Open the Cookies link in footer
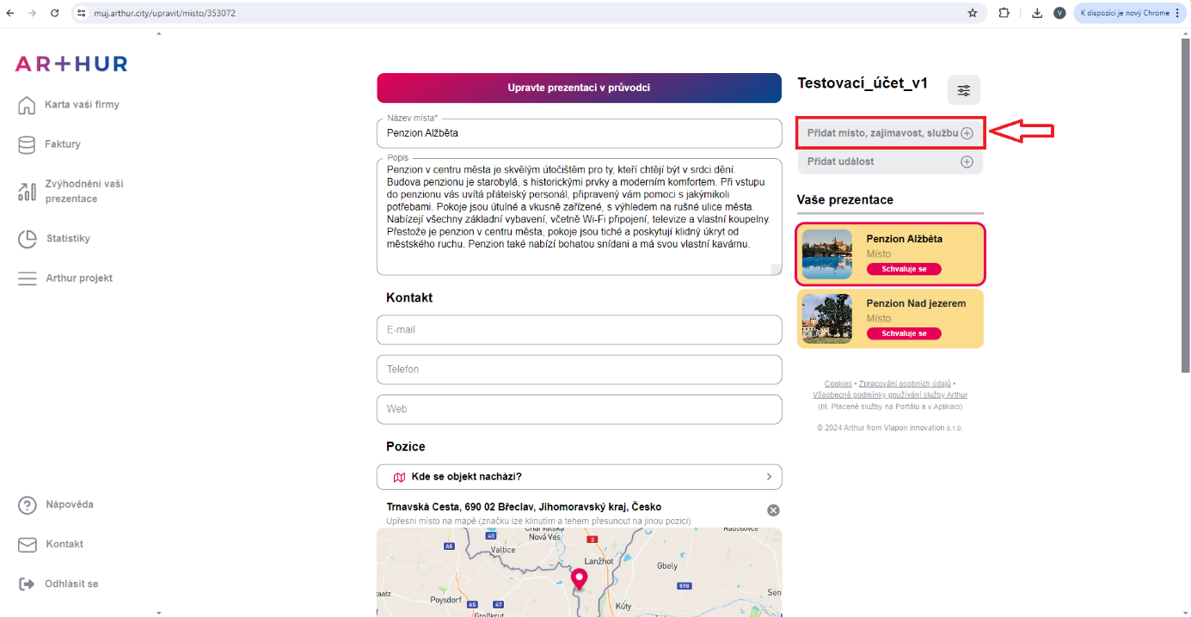The image size is (1191, 617). (838, 384)
